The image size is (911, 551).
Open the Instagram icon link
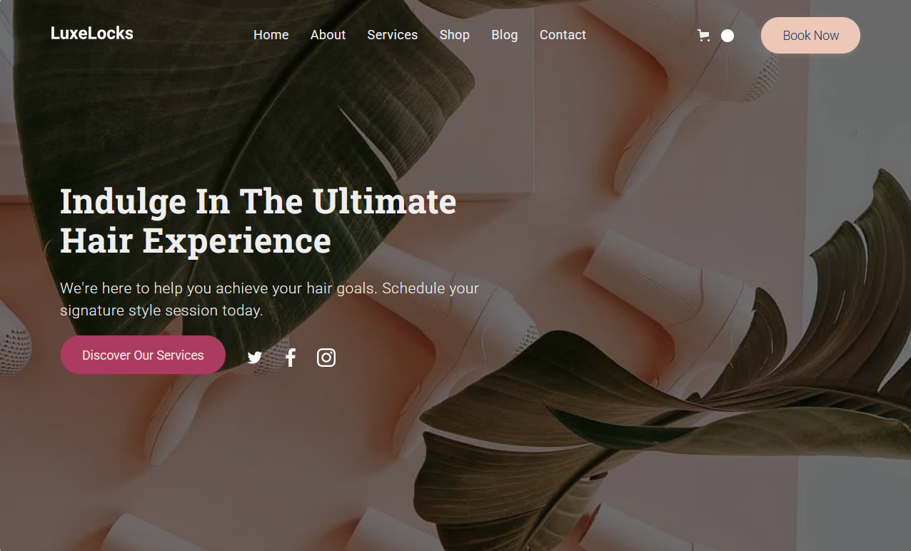pos(326,358)
